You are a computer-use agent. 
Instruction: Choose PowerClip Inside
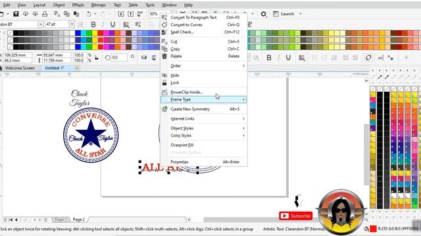[204, 92]
